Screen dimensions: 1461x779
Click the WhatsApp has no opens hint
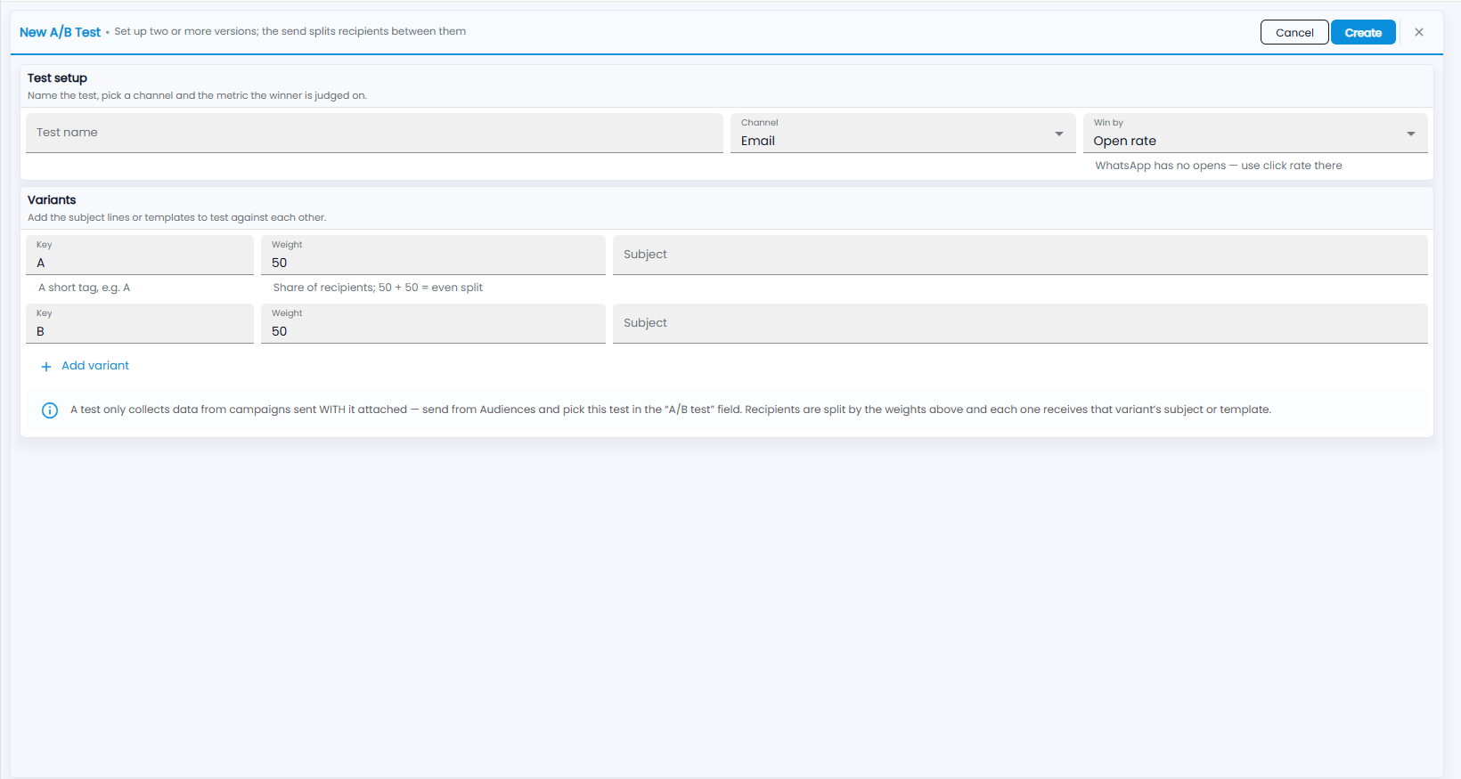1219,166
